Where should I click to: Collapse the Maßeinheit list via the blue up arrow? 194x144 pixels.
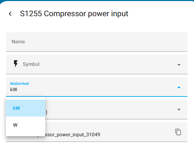[179, 87]
